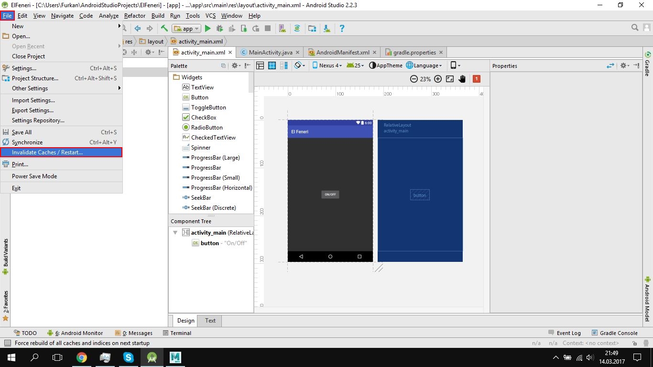Navigate forward with the right arrow icon

tap(150, 28)
